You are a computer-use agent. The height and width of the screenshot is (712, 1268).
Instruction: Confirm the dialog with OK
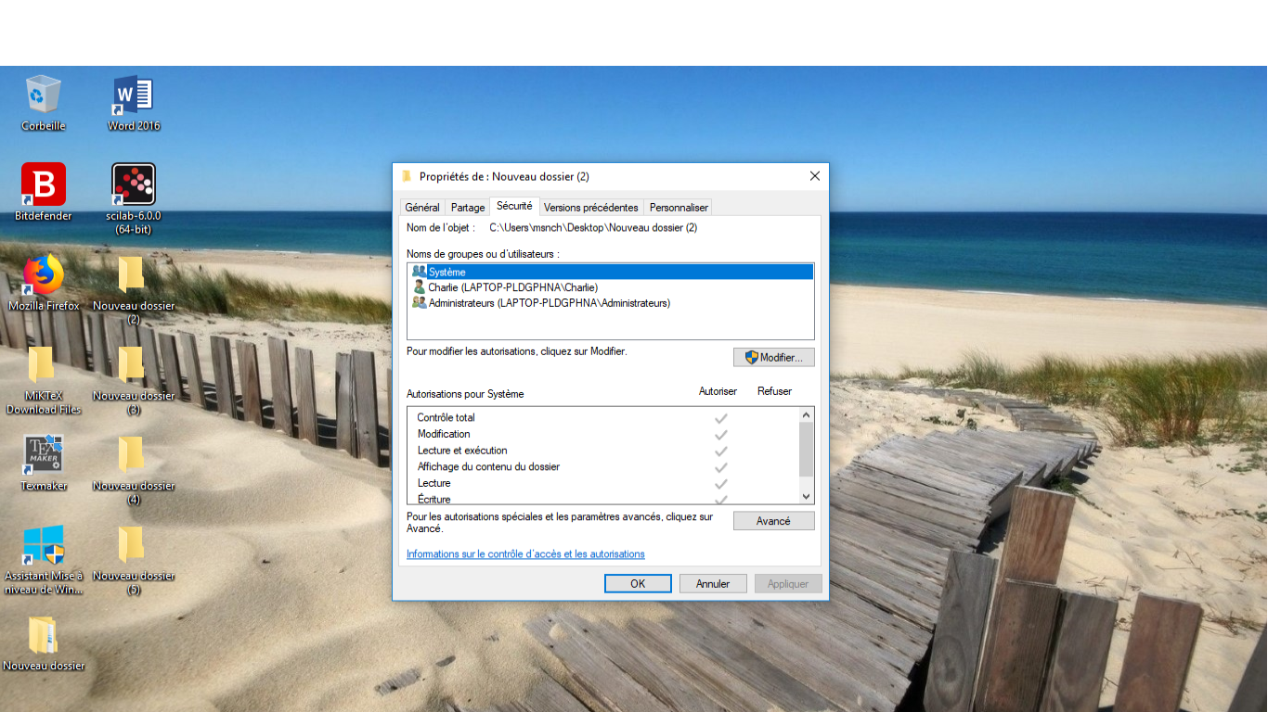pos(638,584)
